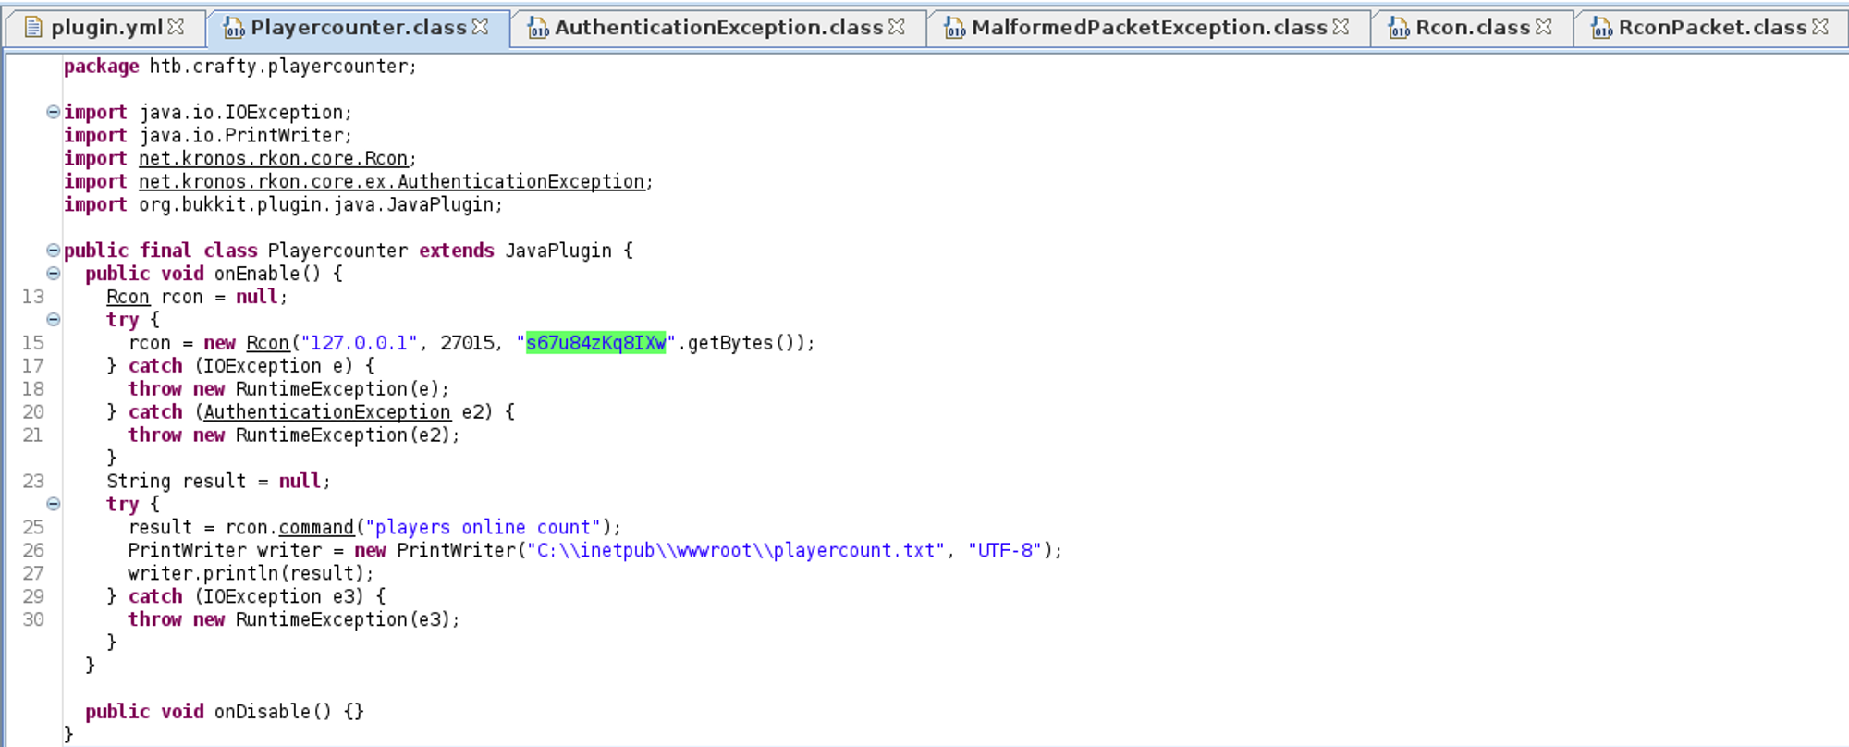The image size is (1849, 747).
Task: Collapse the import statements block
Action: click(x=54, y=112)
